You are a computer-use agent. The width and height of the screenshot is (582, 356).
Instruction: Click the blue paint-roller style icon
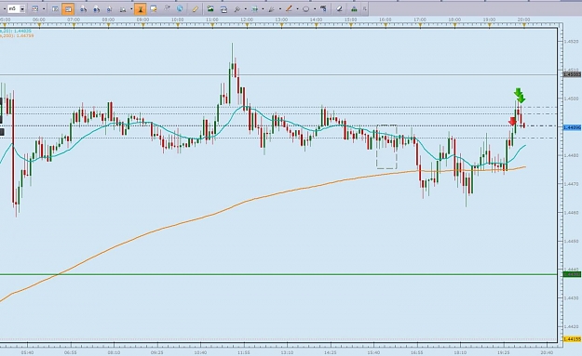click(x=324, y=8)
